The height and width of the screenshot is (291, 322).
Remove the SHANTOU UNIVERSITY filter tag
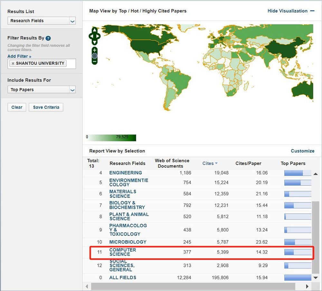pos(13,63)
